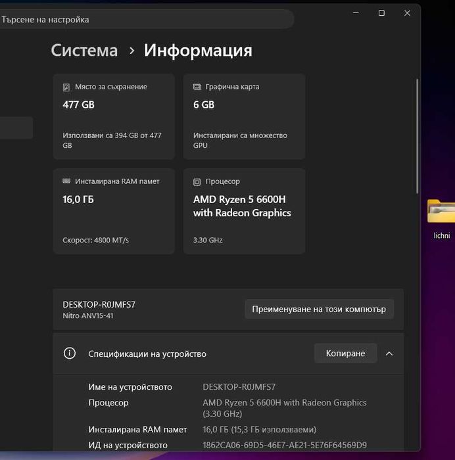
Task: Click the 16,0 ГБ RAM value
Action: click(78, 200)
